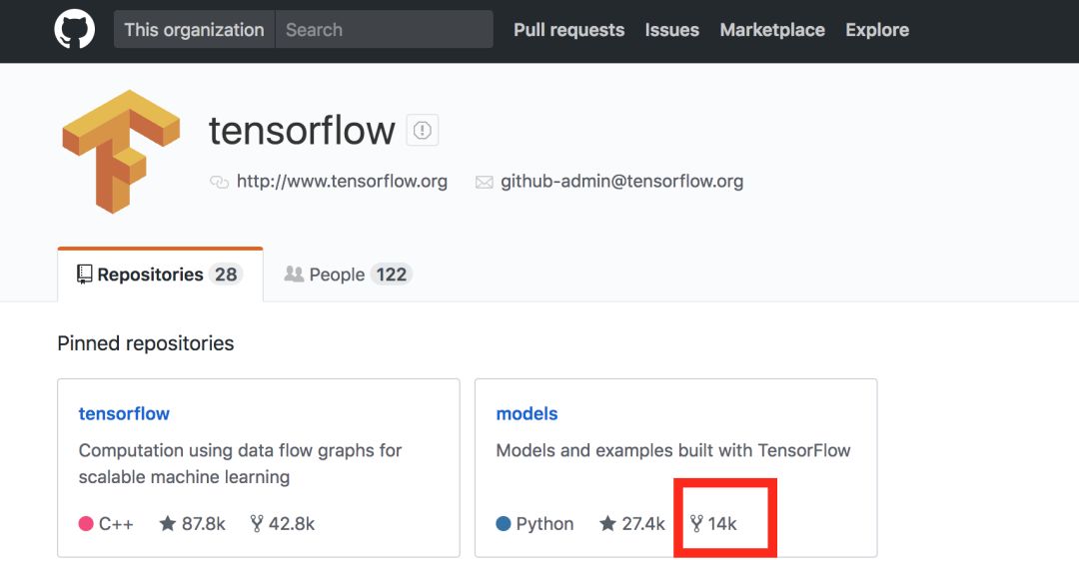Screen dimensions: 1079x578
Task: Click the fork count 14k on models
Action: pos(721,524)
